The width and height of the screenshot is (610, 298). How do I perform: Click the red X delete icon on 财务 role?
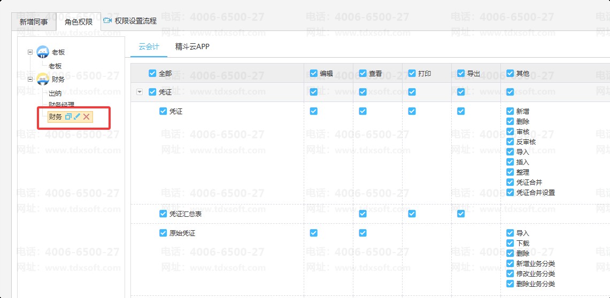click(x=87, y=116)
